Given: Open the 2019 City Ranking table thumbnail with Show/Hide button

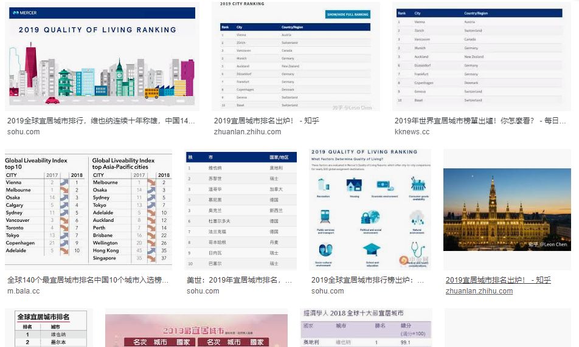Looking at the screenshot, I should pyautogui.click(x=296, y=57).
